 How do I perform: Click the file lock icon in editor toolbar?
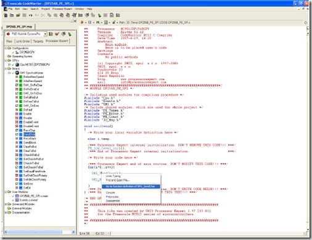click(114, 22)
